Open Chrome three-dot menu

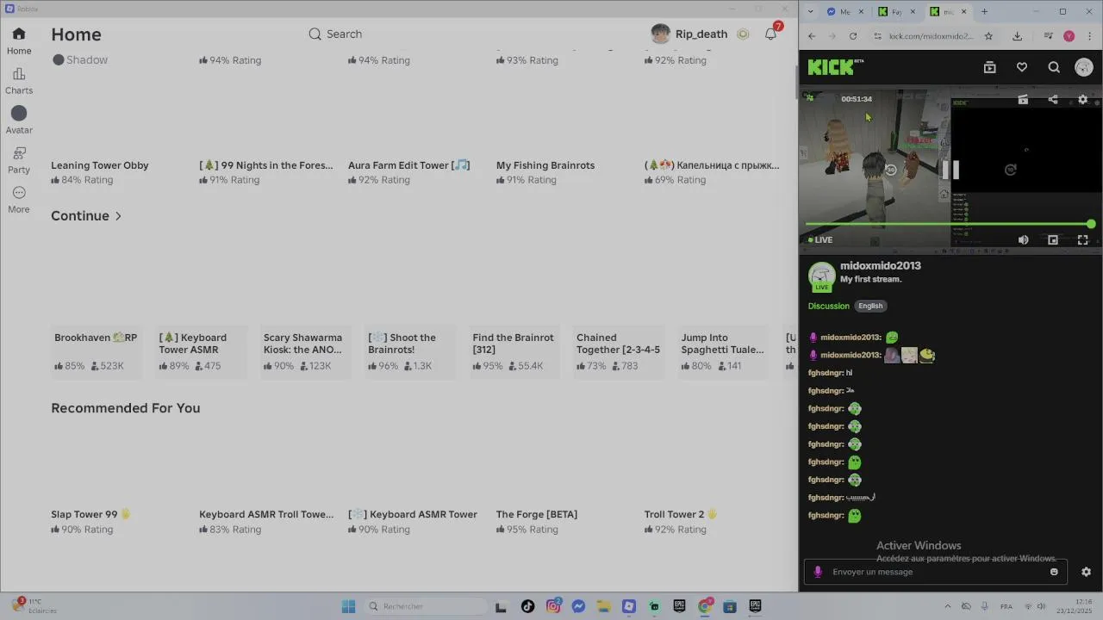click(x=1089, y=36)
